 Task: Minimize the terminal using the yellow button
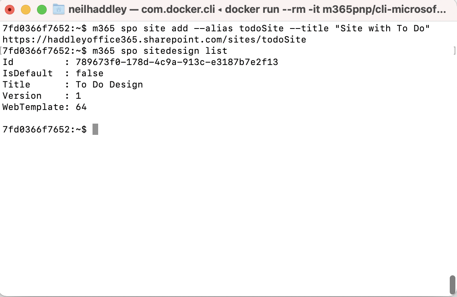(26, 10)
